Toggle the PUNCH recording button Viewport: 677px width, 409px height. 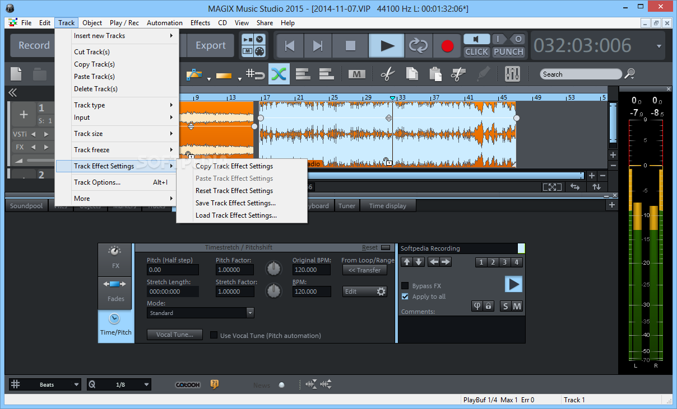click(x=508, y=51)
